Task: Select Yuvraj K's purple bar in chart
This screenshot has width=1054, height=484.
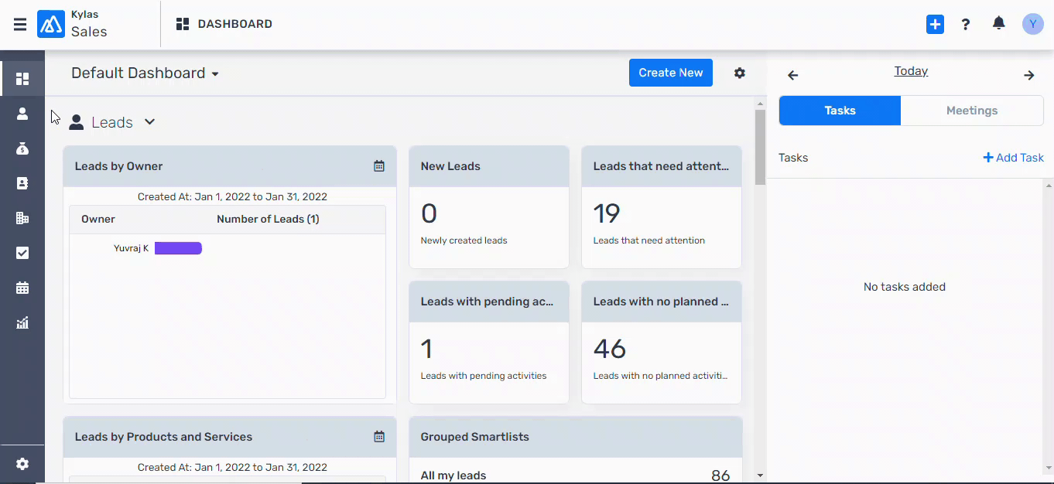Action: click(x=177, y=248)
